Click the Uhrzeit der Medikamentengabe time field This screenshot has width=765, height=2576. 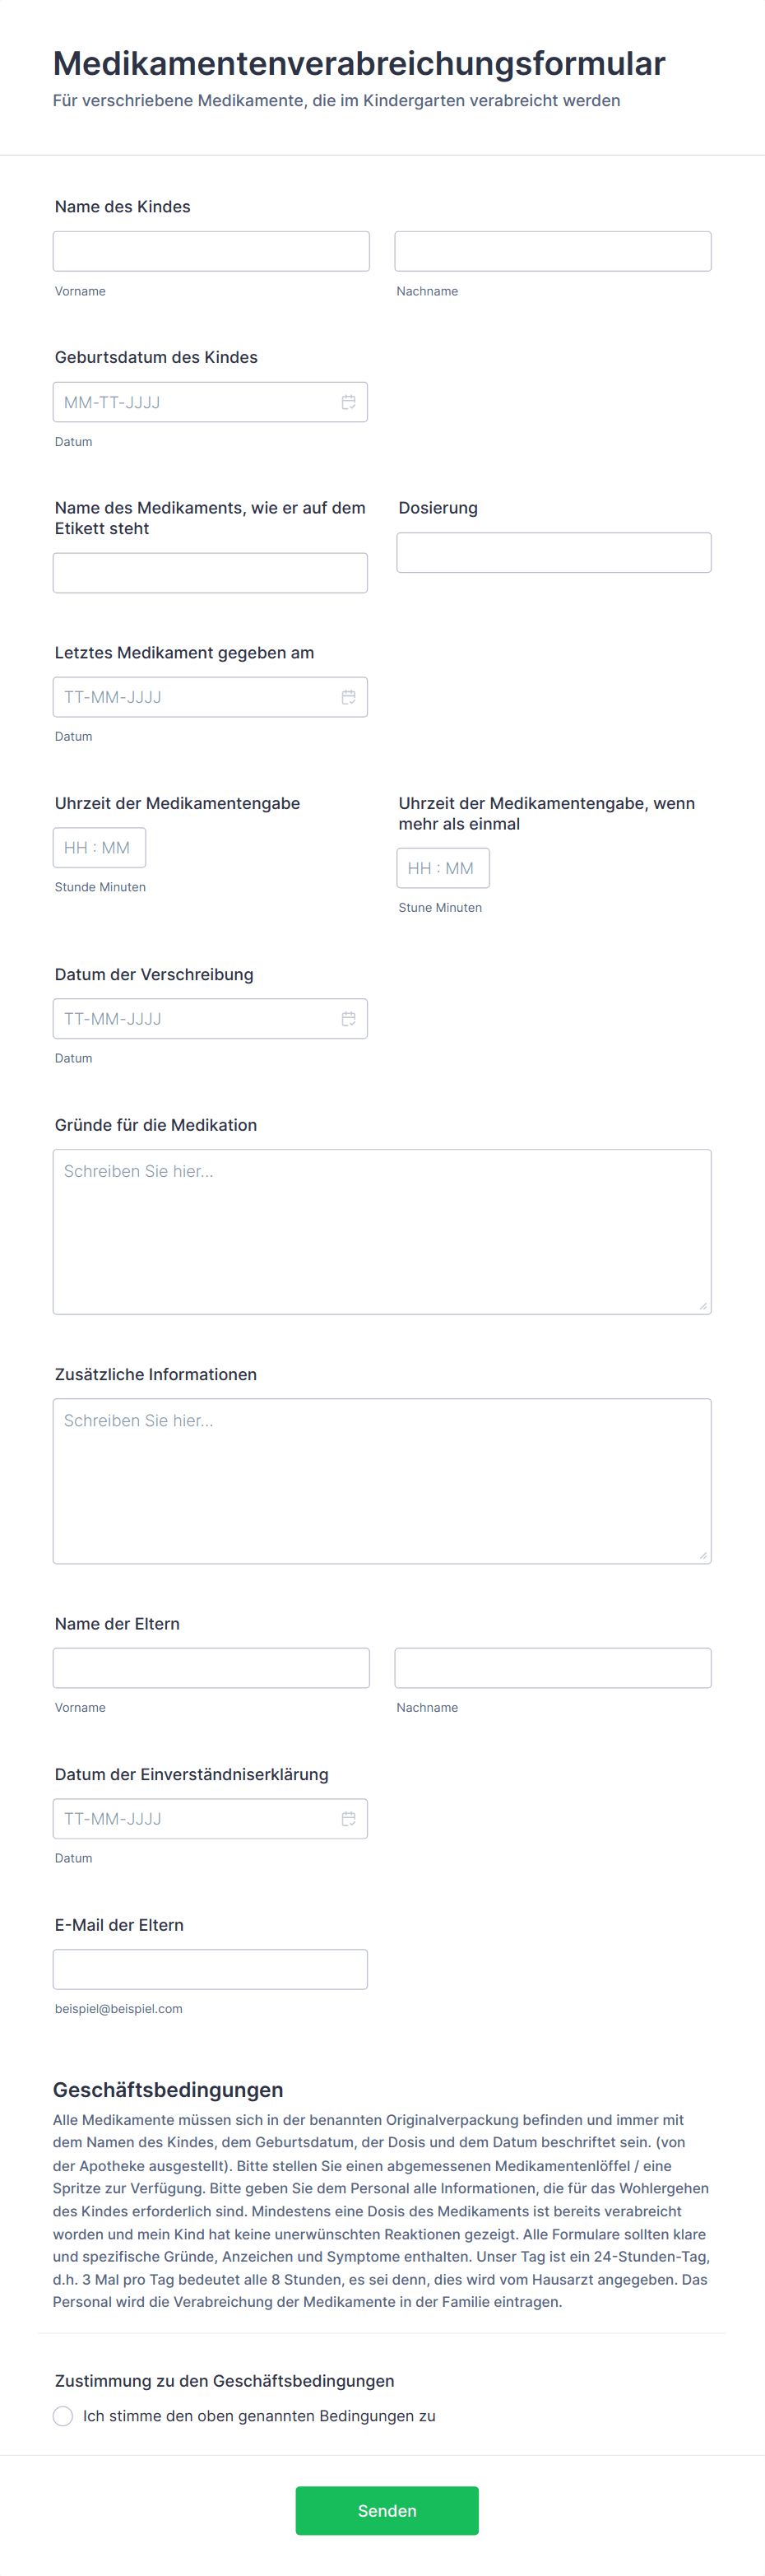click(99, 848)
